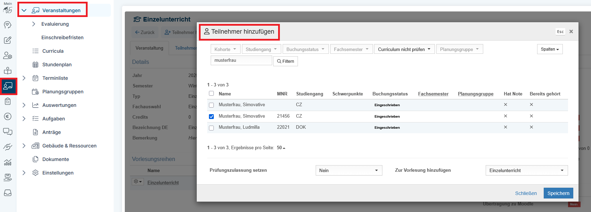Click the Einstellungen gear icon

[35, 173]
